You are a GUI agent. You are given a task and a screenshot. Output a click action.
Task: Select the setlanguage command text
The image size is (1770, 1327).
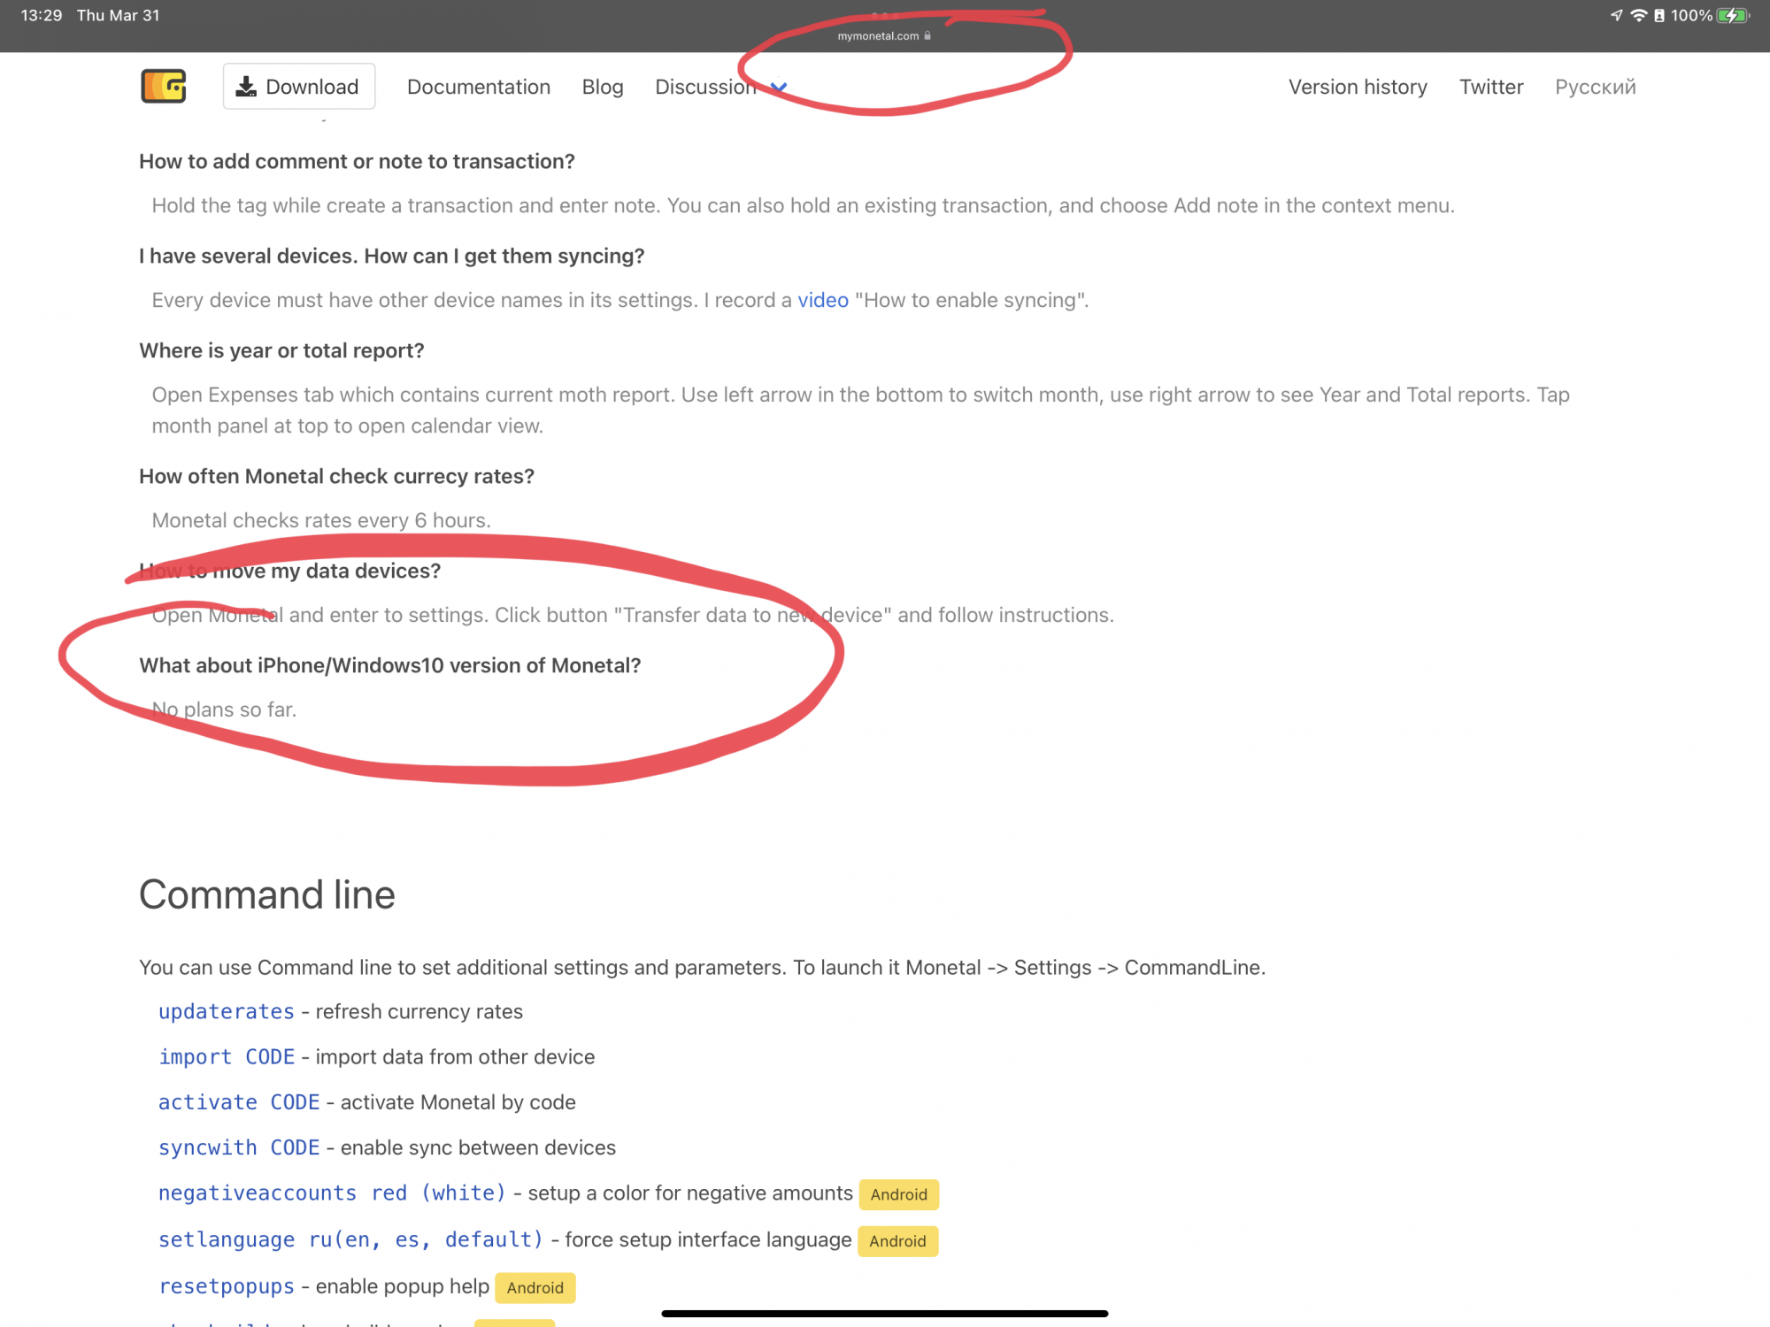(350, 1239)
